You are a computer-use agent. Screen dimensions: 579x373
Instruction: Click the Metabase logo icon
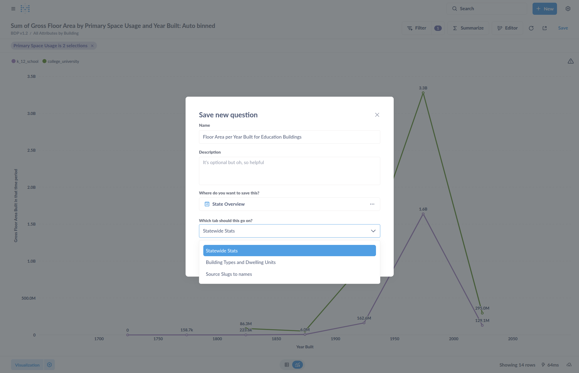25,9
